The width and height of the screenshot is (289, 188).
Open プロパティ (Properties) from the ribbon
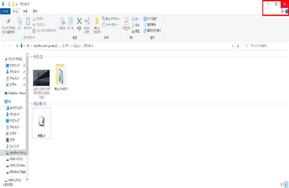click(126, 23)
